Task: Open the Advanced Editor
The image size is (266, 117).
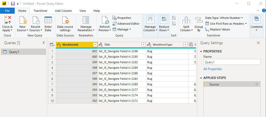Action: (x=126, y=24)
